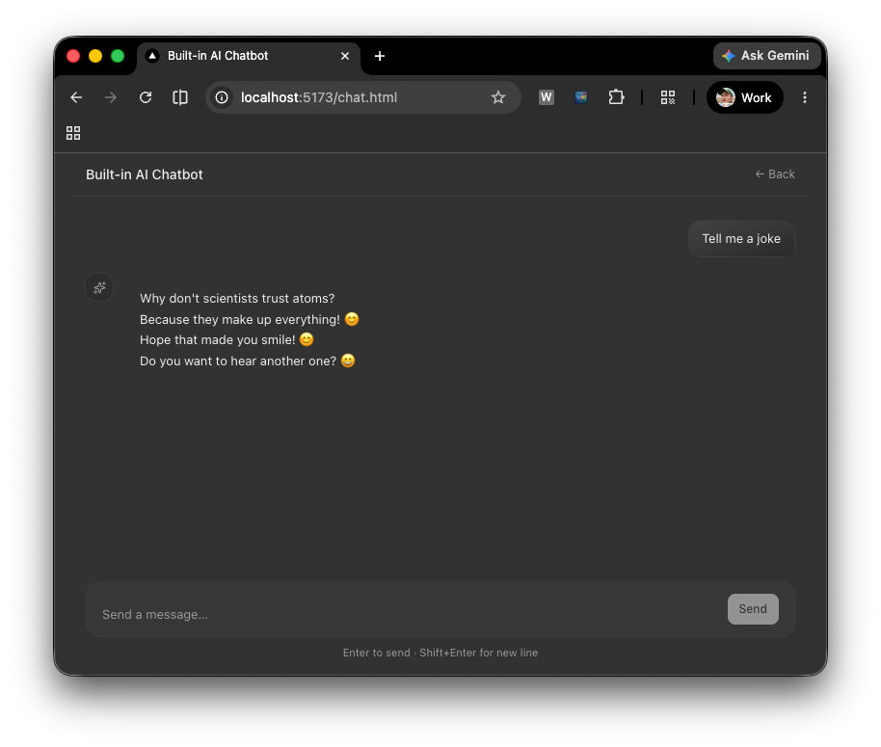Click the text Why don't scientists trust atoms?

(237, 298)
